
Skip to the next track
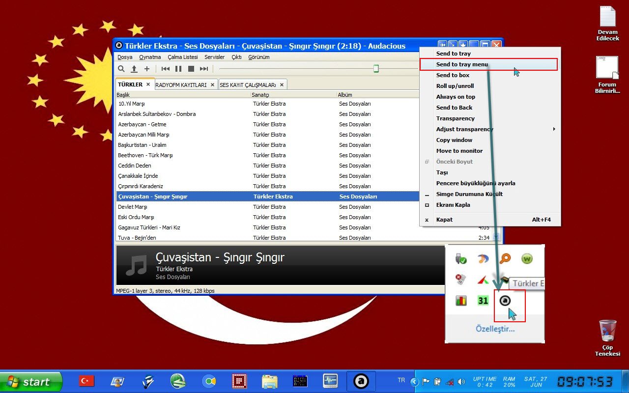[x=204, y=69]
